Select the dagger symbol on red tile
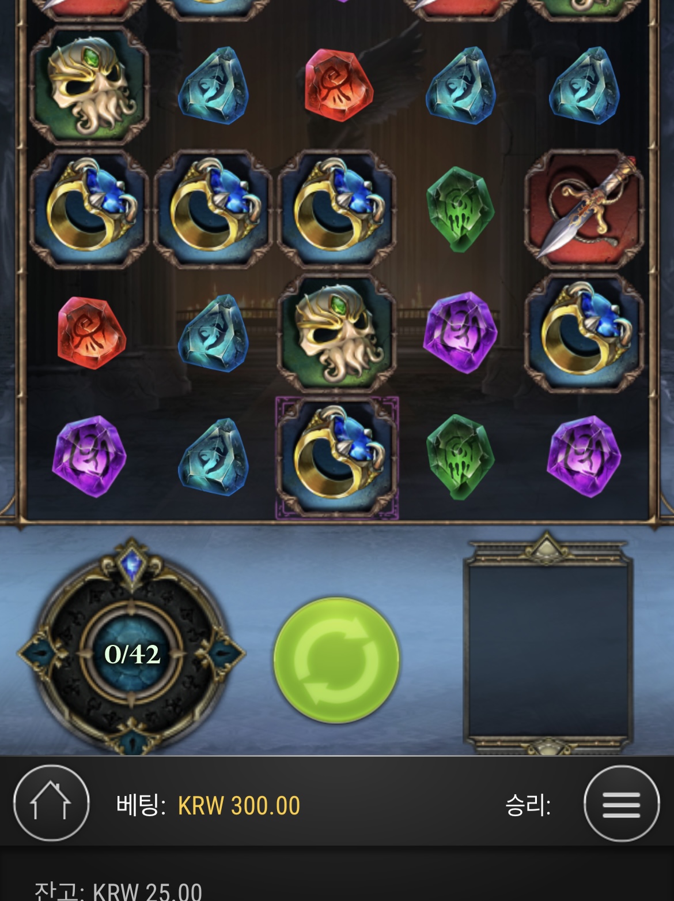674x901 pixels. point(584,209)
